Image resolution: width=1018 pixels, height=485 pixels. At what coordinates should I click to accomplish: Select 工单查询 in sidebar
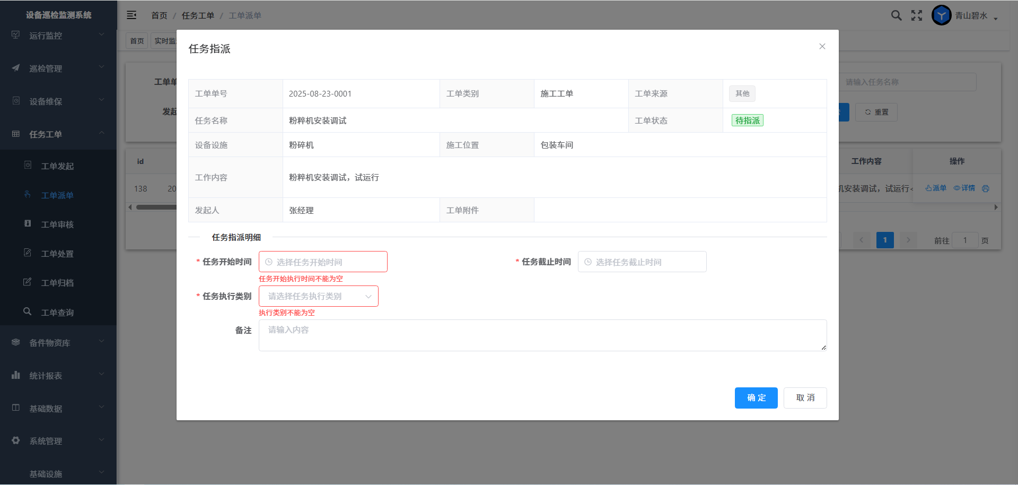click(57, 313)
